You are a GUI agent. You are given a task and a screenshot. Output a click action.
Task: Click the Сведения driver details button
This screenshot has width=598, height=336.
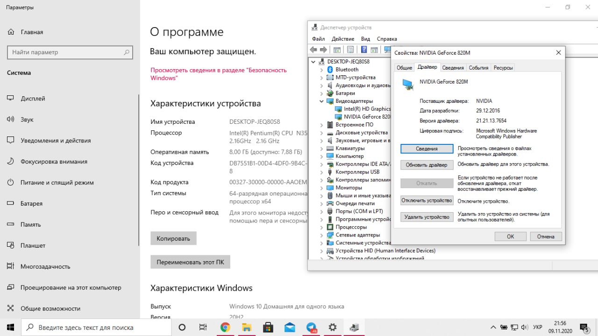427,149
